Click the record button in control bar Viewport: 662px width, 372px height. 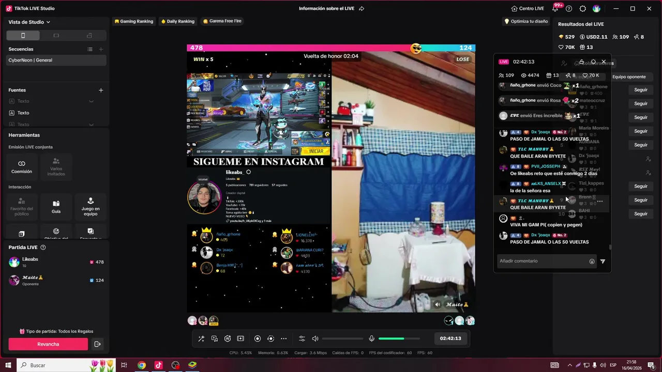click(258, 338)
